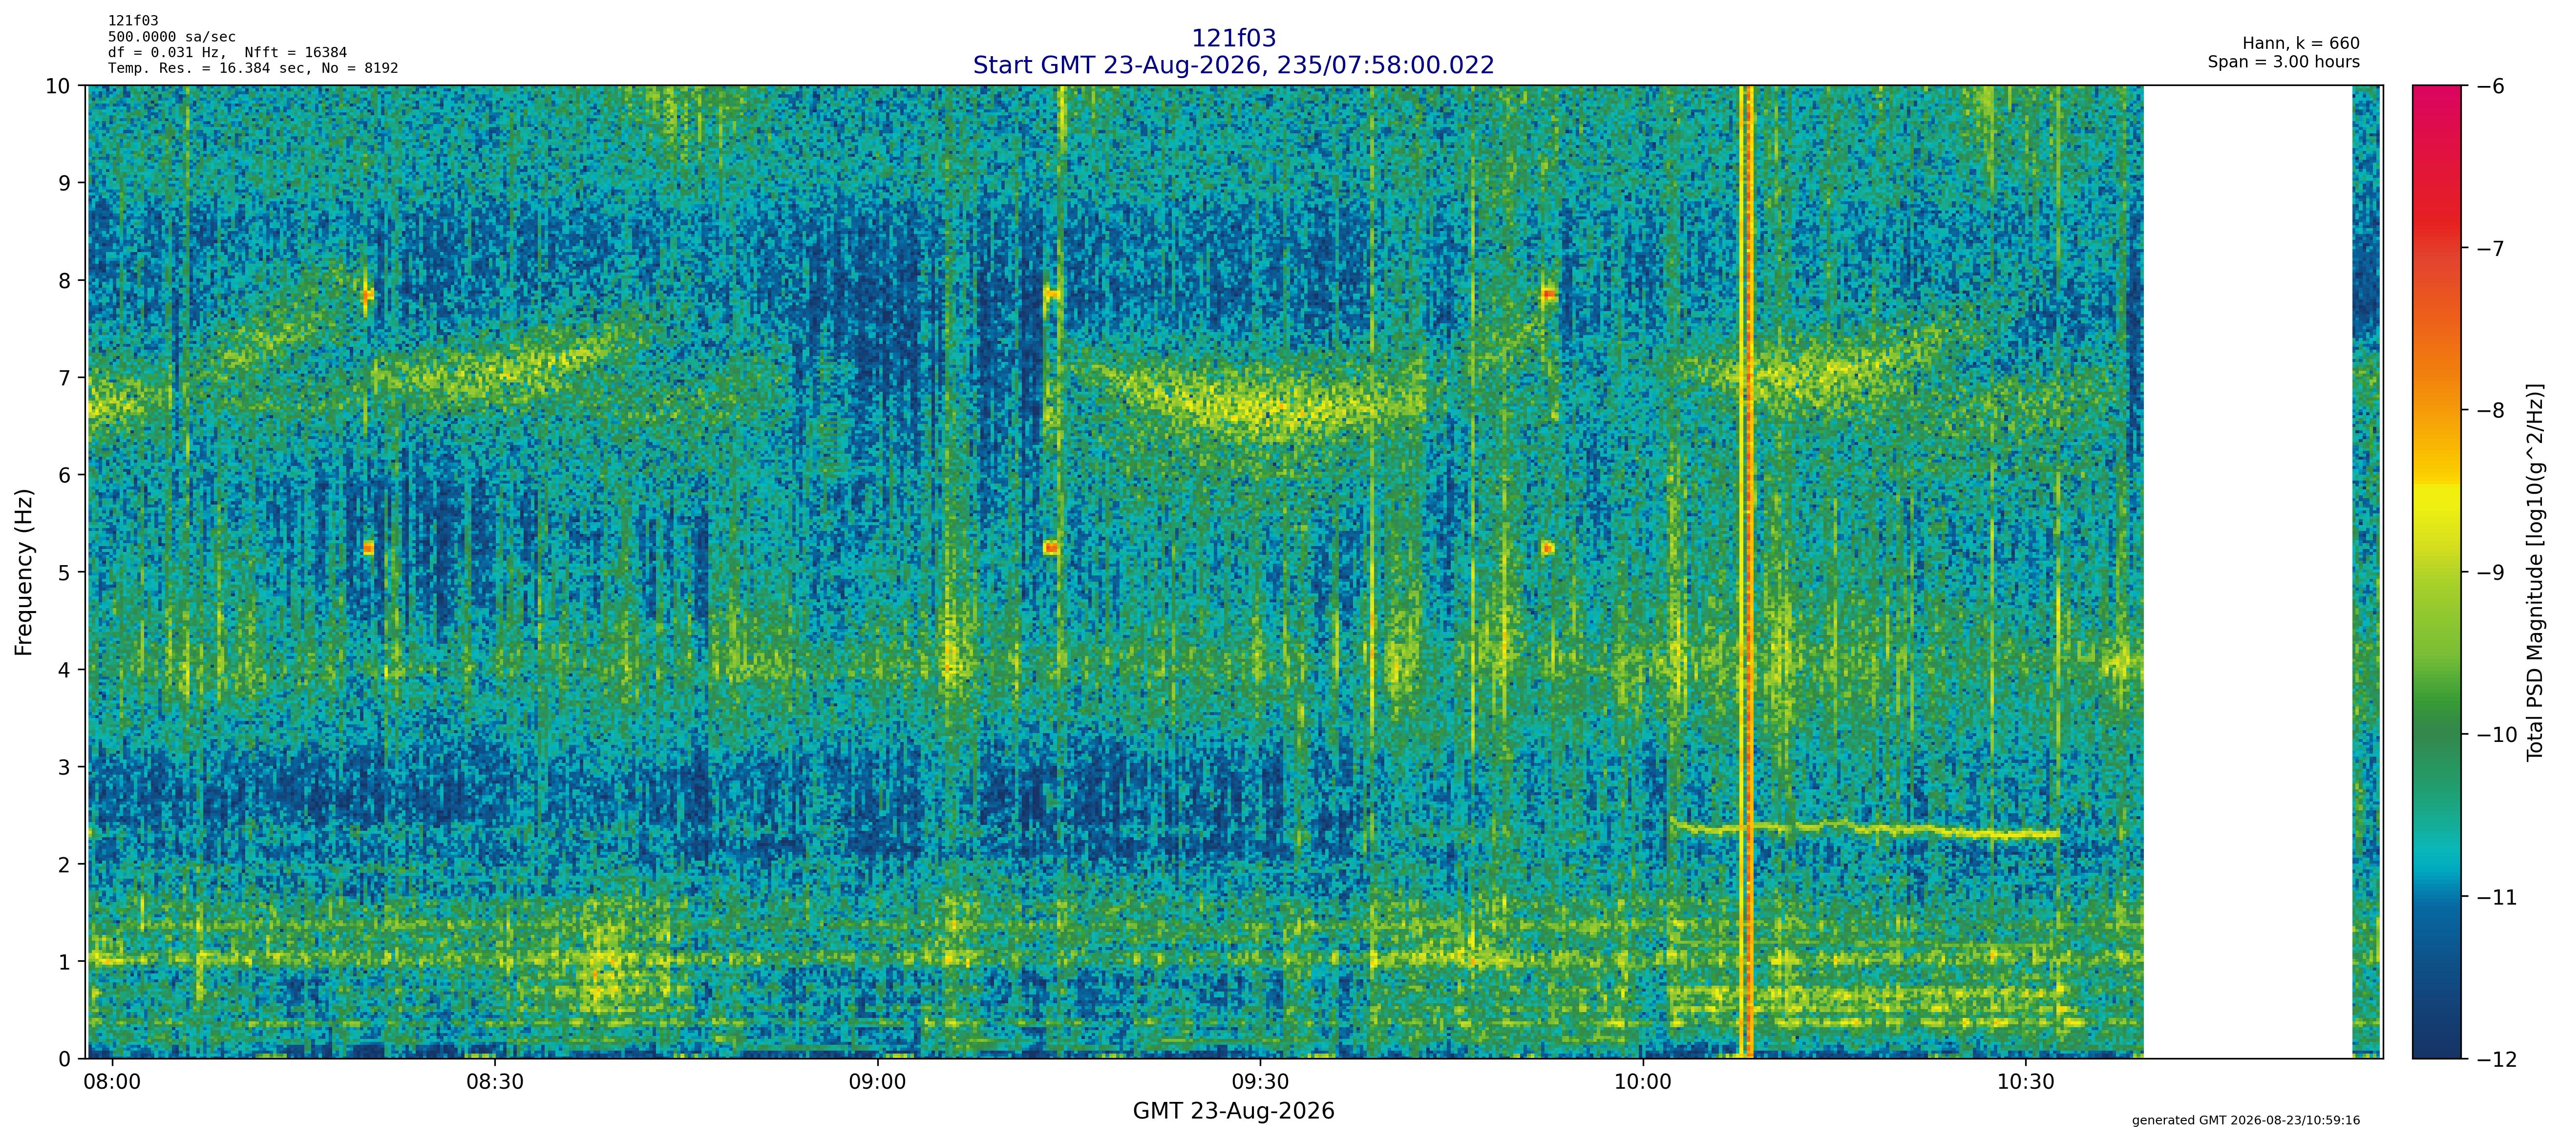
Task: Click the "GMT 23-Aug-2026" x-axis label
Action: 1233,1111
